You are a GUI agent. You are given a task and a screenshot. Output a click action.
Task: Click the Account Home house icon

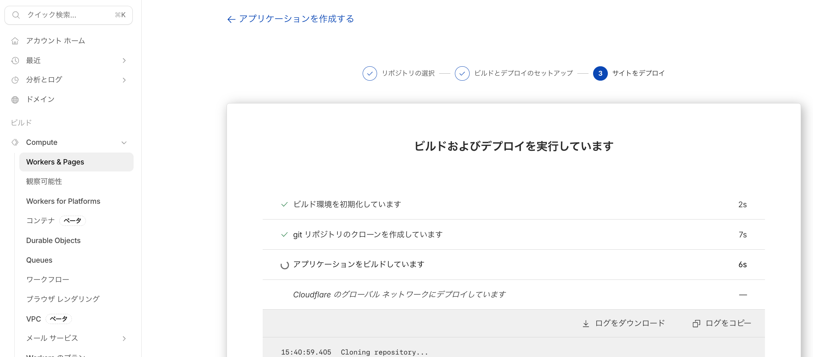(x=15, y=41)
